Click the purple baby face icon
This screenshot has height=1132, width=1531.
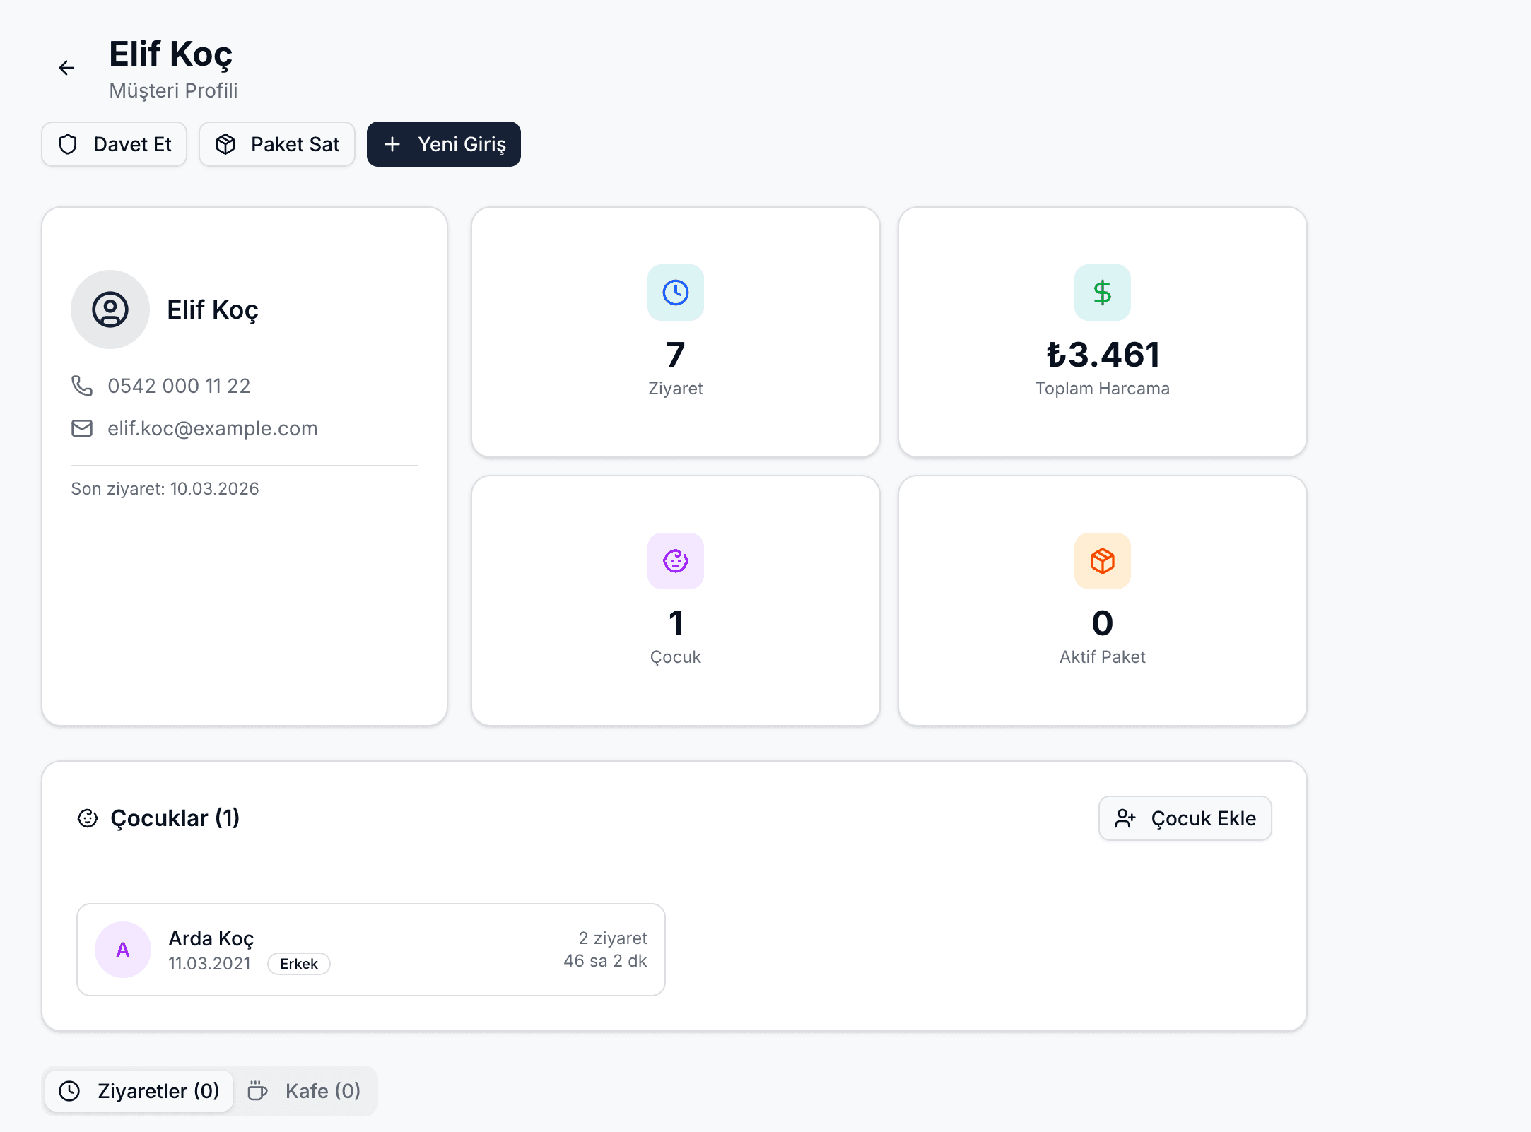click(x=675, y=561)
